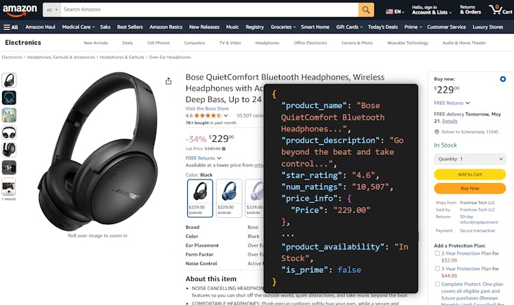
Task: Open Luxury Stores in nav bar
Action: pyautogui.click(x=487, y=27)
